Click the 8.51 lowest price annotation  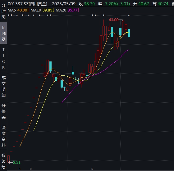click(17, 163)
